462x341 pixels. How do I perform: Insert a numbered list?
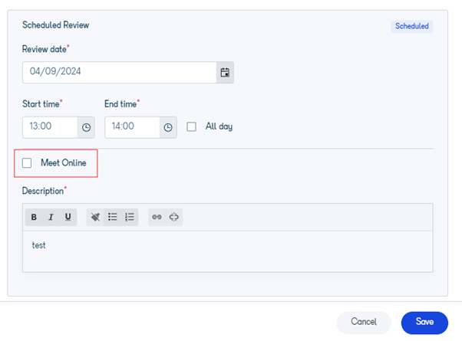coord(130,217)
